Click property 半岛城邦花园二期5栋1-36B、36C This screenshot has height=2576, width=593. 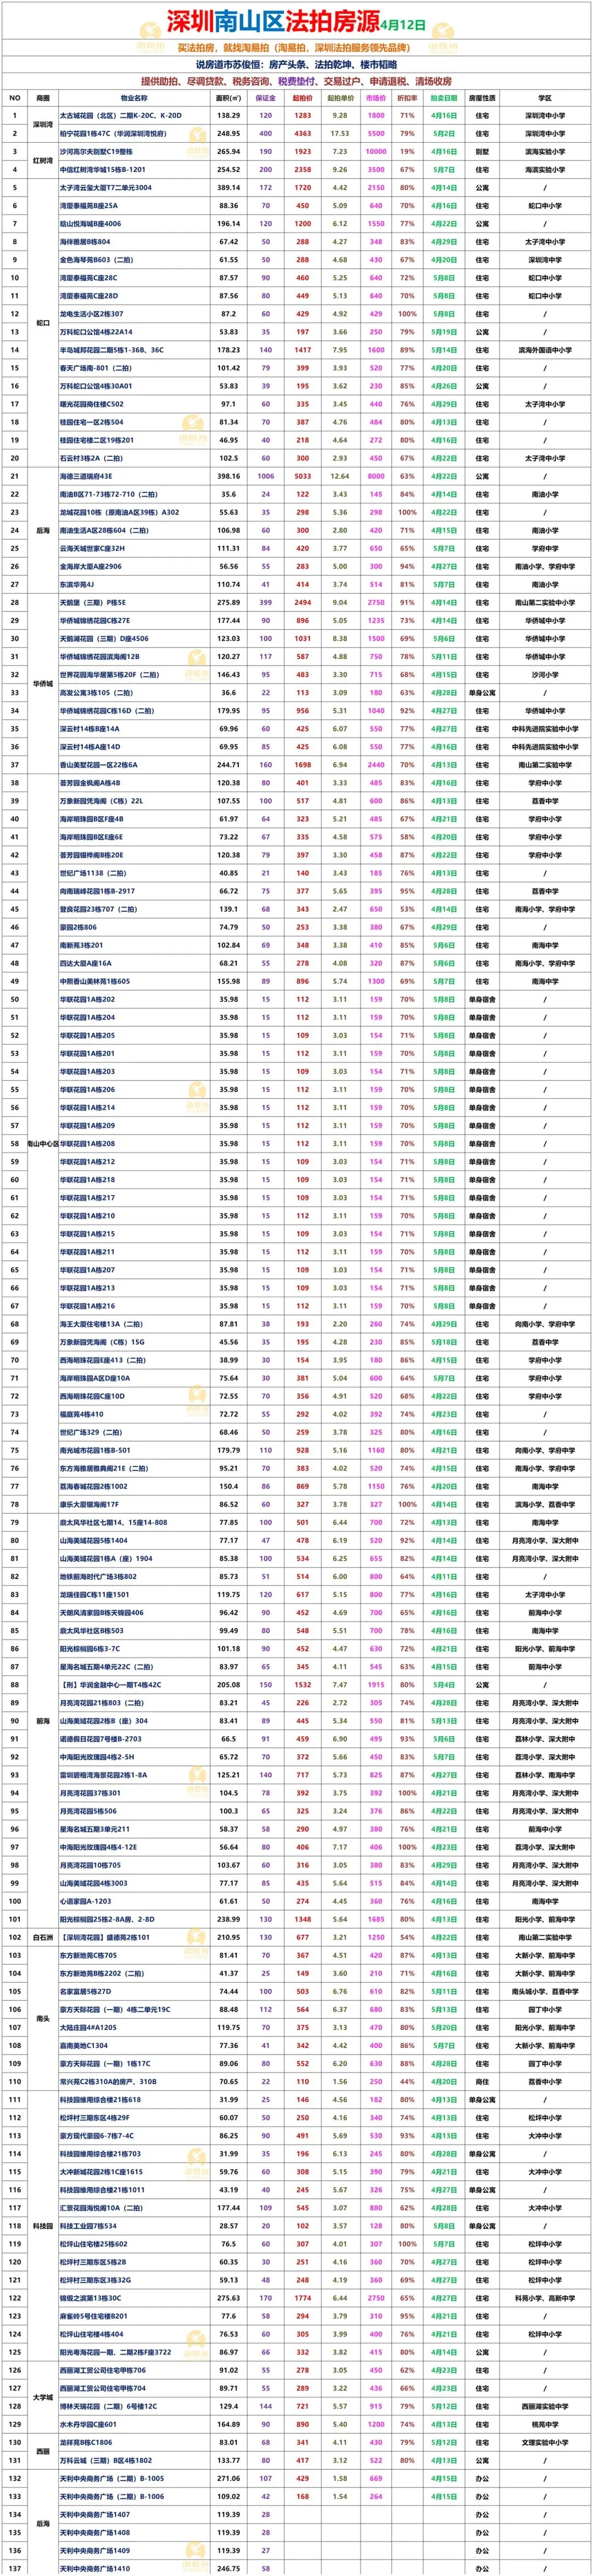click(112, 350)
